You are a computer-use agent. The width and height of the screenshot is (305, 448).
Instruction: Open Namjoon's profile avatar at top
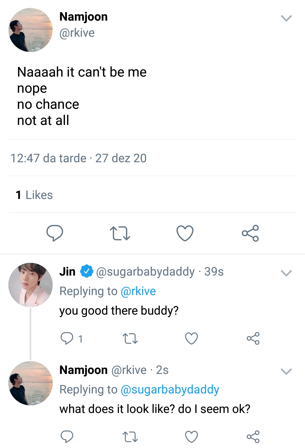(x=30, y=30)
